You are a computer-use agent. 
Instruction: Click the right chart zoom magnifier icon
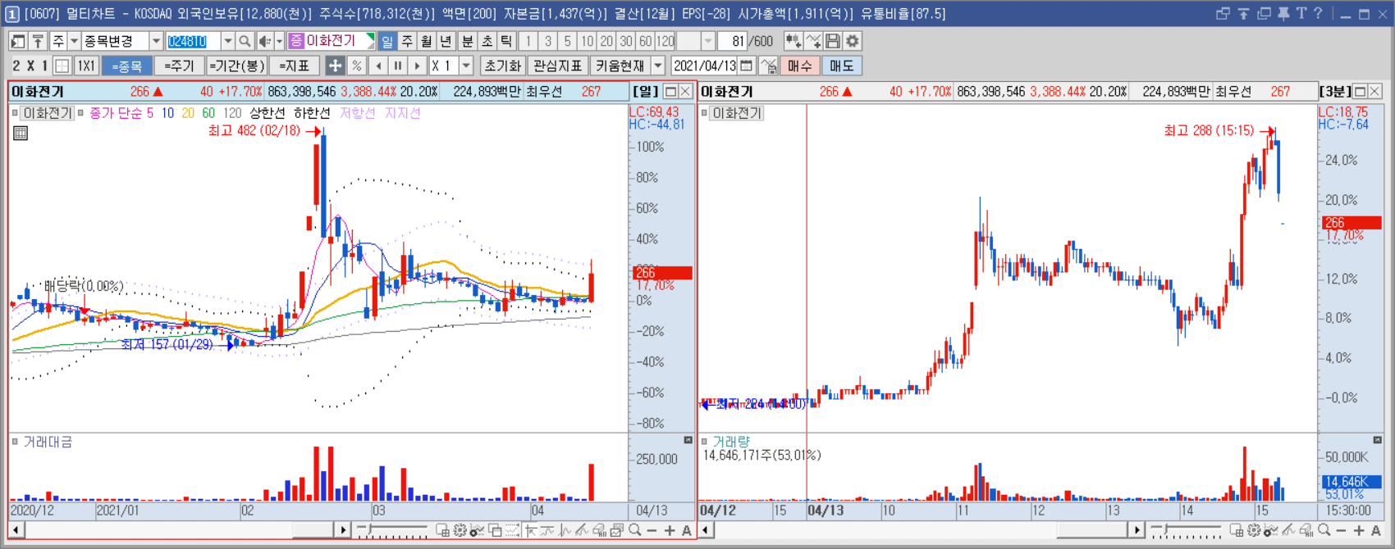tap(1324, 531)
